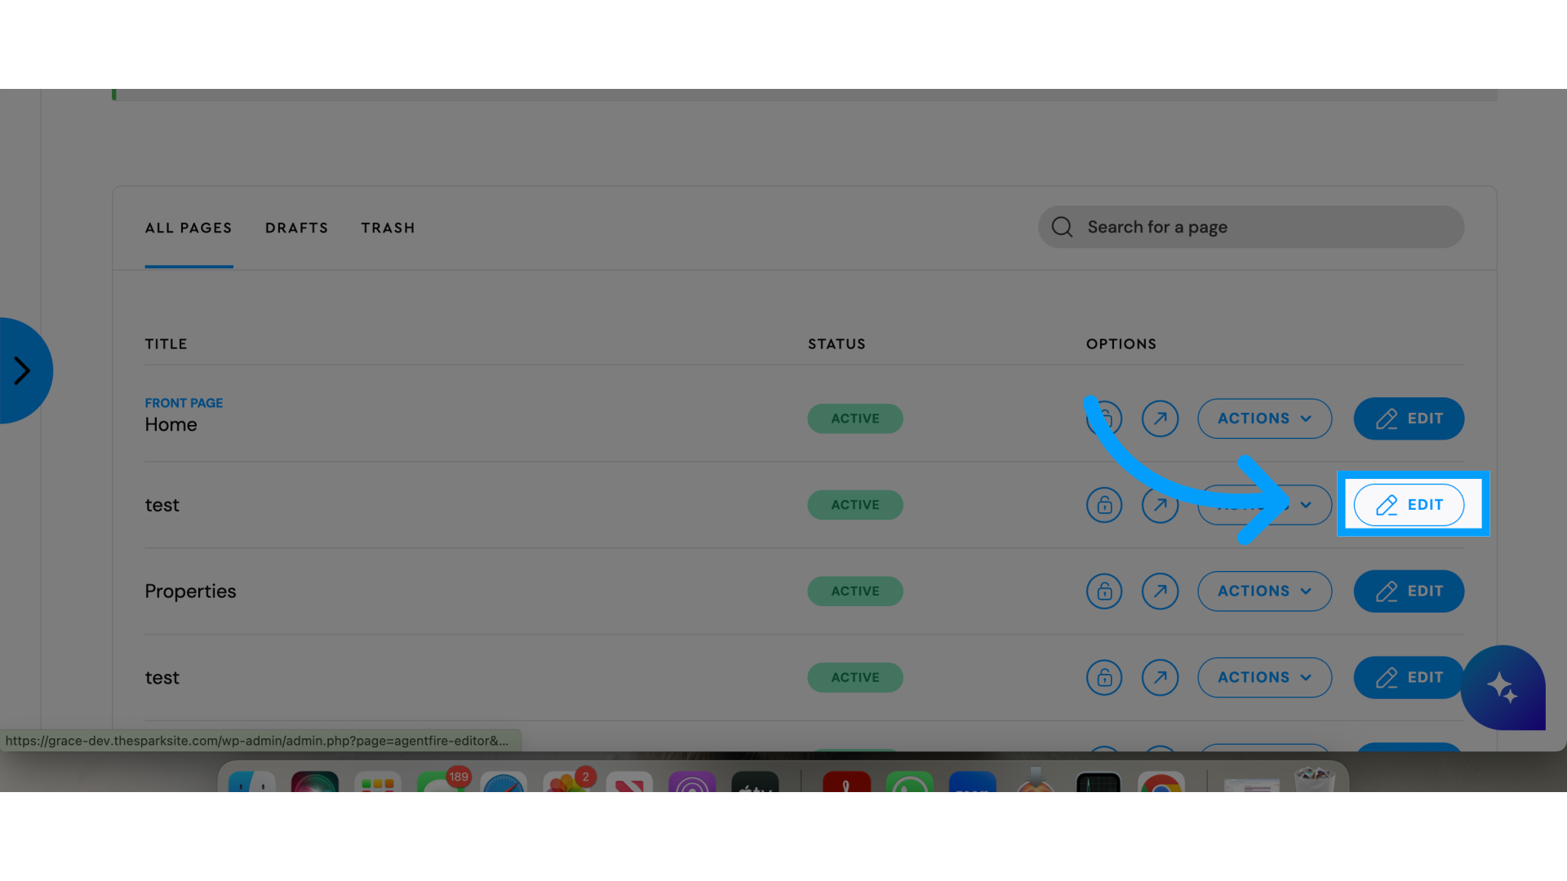
Task: Select the ALL PAGES tab
Action: [189, 227]
